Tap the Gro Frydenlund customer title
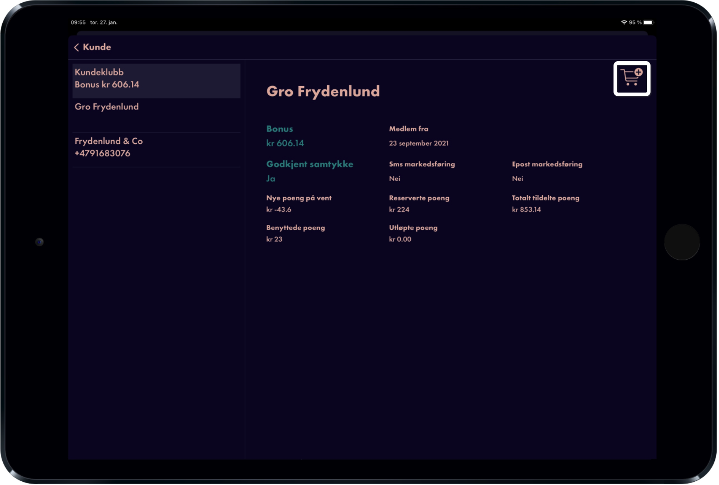The height and width of the screenshot is (485, 719). point(324,92)
